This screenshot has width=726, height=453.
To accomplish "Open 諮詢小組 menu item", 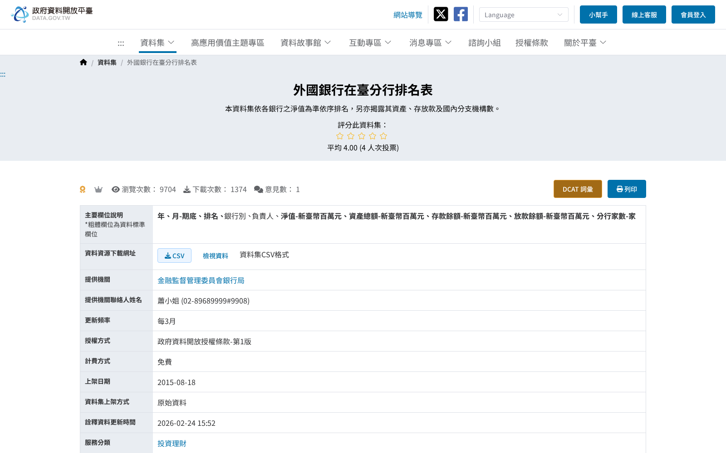I will click(485, 43).
